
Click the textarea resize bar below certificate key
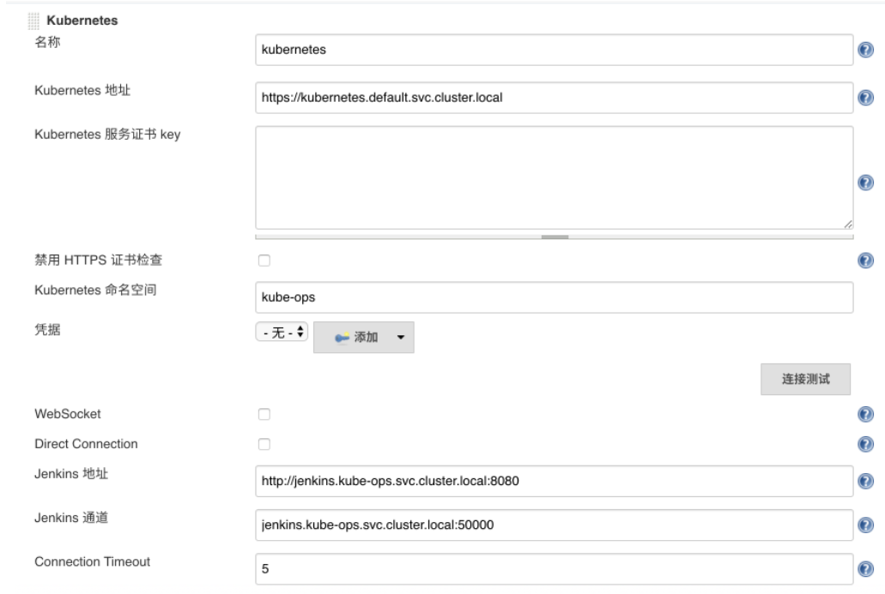pos(555,237)
